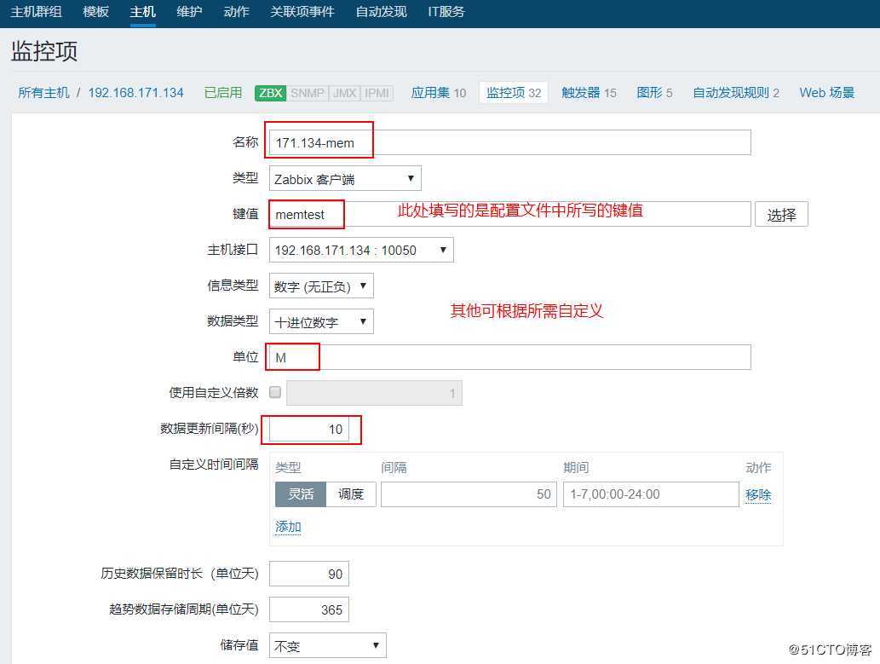Open the 类型 dropdown showing Zabbix 客户端
880x664 pixels.
[x=344, y=178]
